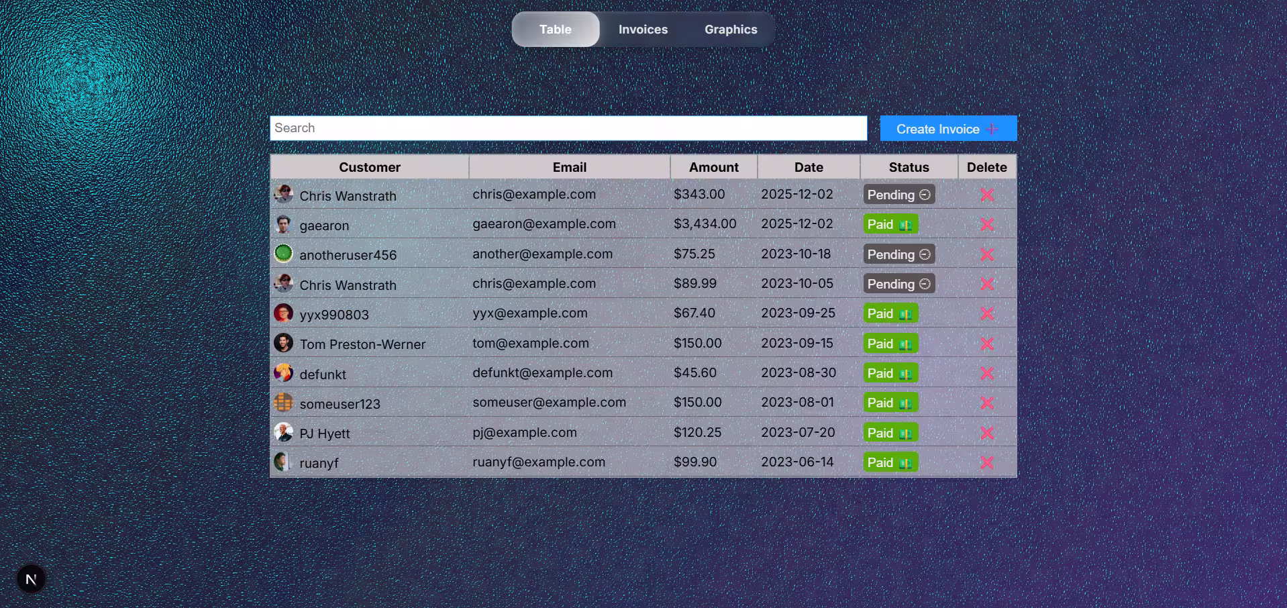Click the Amount column header
The image size is (1287, 608).
tap(713, 167)
